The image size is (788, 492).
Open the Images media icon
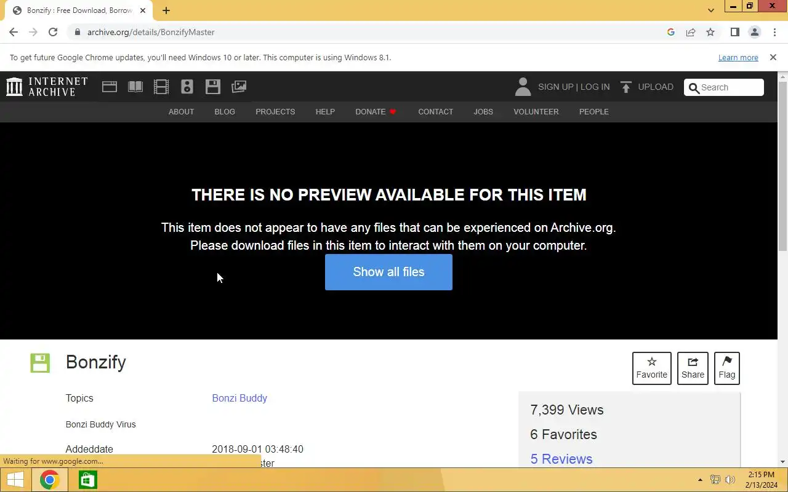pyautogui.click(x=239, y=87)
